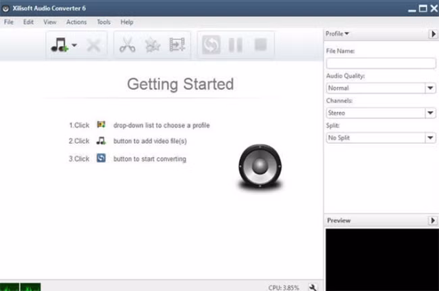Toggle the Preview panel expand arrow
The image size is (439, 291).
click(433, 221)
